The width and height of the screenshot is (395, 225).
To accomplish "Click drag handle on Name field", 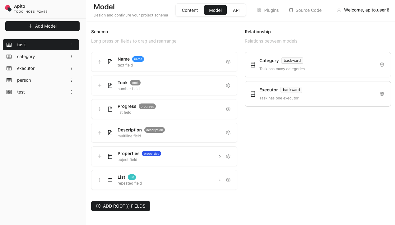I will [x=100, y=62].
